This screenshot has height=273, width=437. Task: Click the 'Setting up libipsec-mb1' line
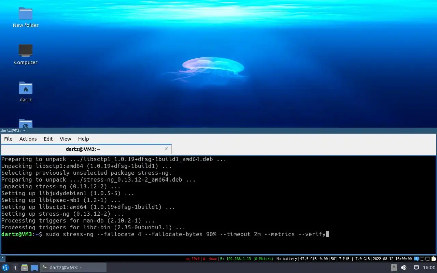coord(61,200)
